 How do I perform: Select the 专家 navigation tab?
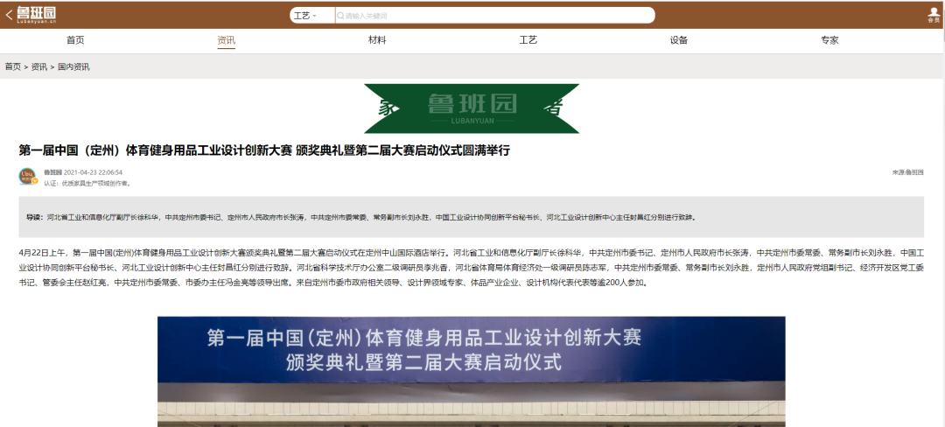pyautogui.click(x=829, y=40)
